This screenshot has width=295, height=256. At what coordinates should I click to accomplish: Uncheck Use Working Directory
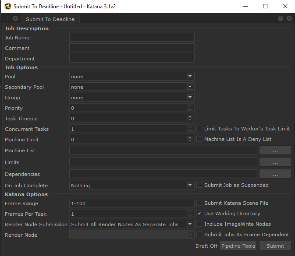coord(199,214)
